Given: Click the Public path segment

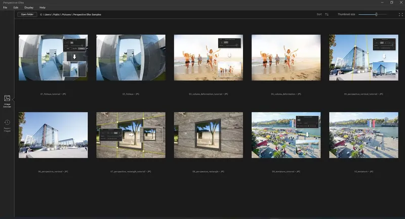Looking at the screenshot, I should 56,15.
